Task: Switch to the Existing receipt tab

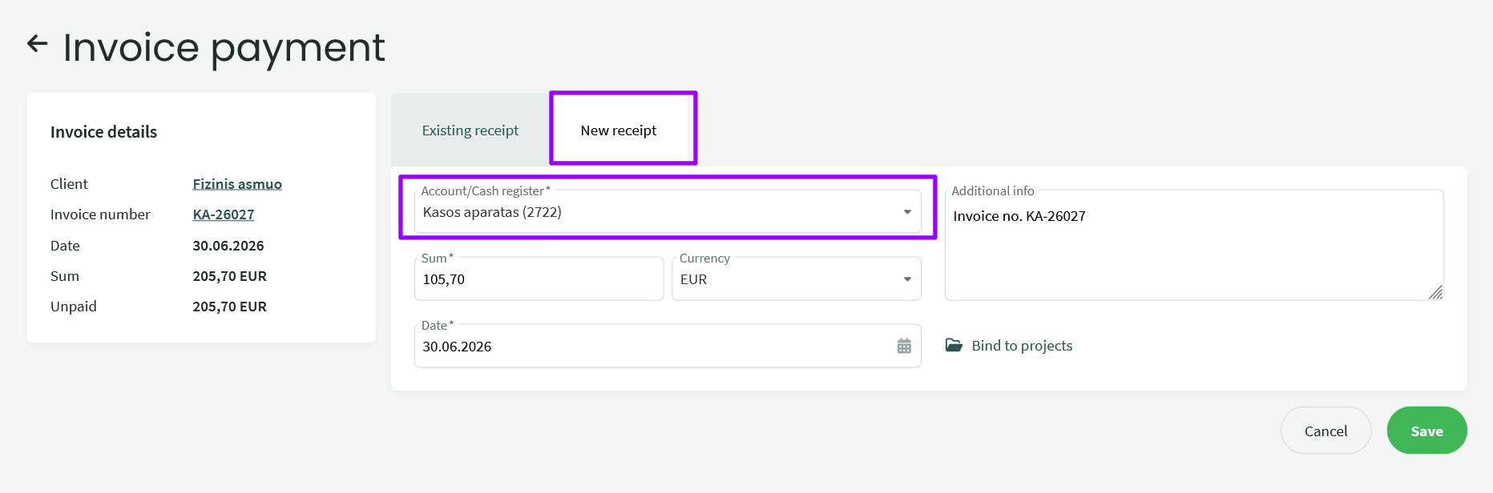Action: (470, 130)
